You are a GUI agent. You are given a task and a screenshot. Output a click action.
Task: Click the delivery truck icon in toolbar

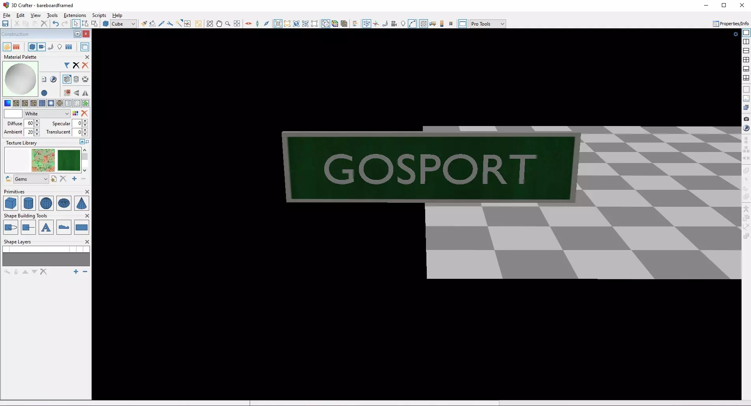pos(432,24)
